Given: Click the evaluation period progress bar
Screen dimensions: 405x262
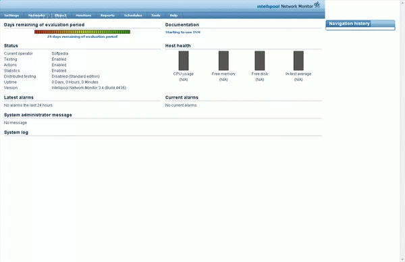Looking at the screenshot, I should point(82,32).
